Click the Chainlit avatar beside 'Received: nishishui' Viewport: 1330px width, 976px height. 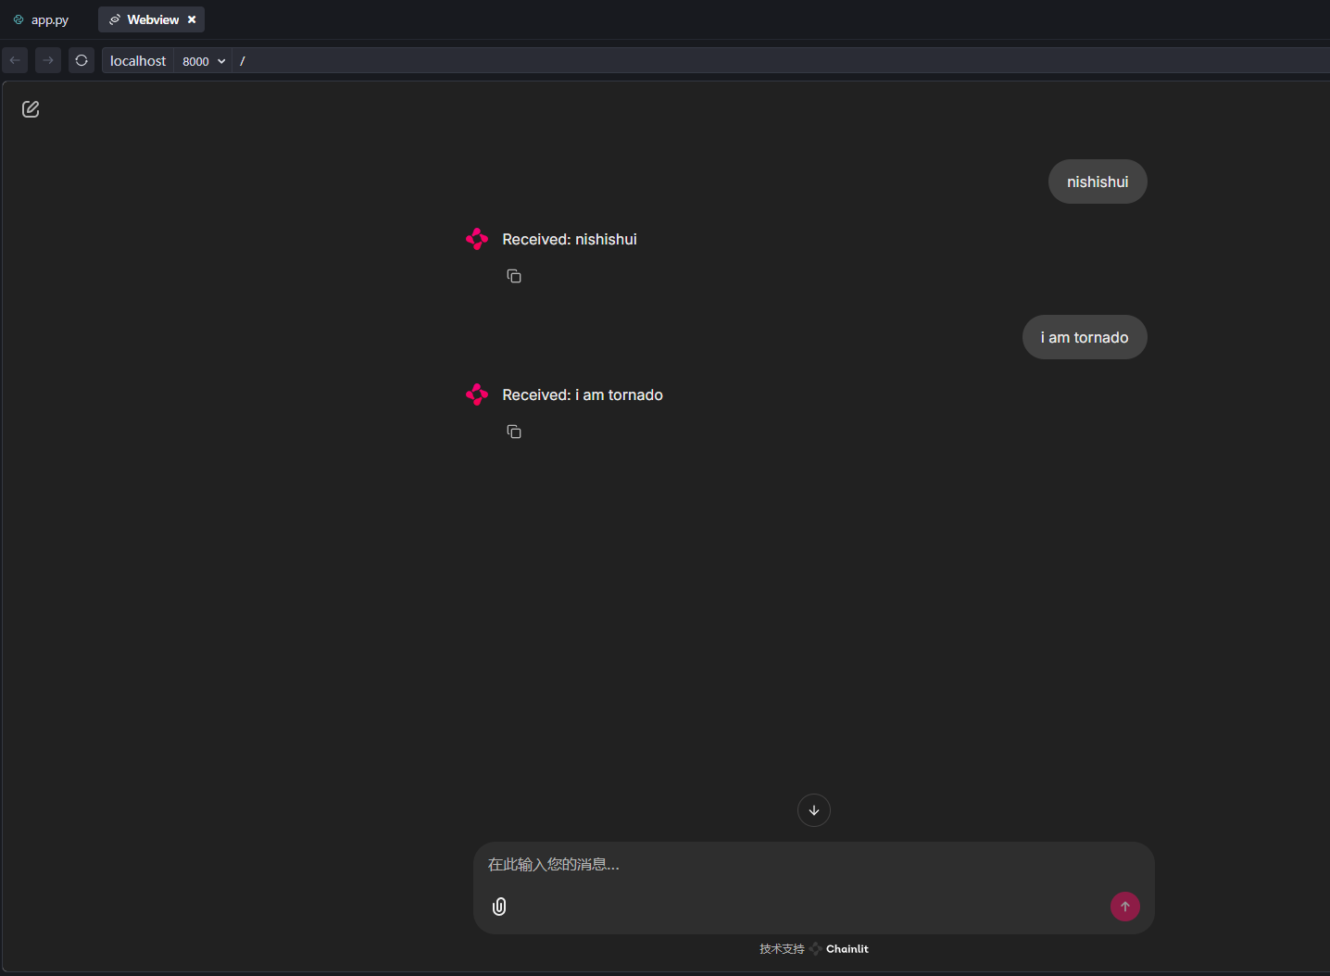[x=477, y=239]
